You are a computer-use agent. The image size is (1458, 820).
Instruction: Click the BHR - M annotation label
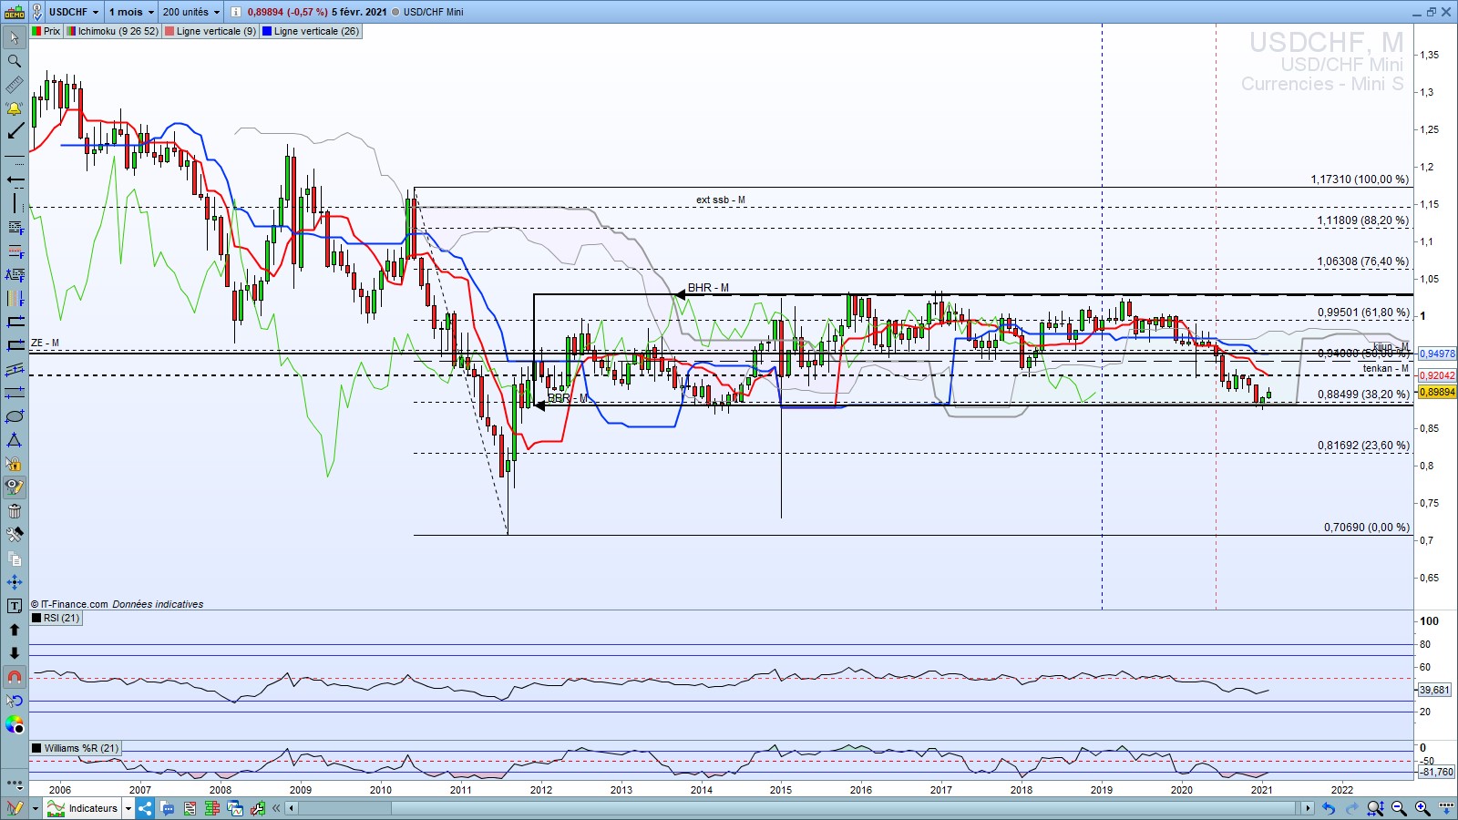click(x=708, y=288)
